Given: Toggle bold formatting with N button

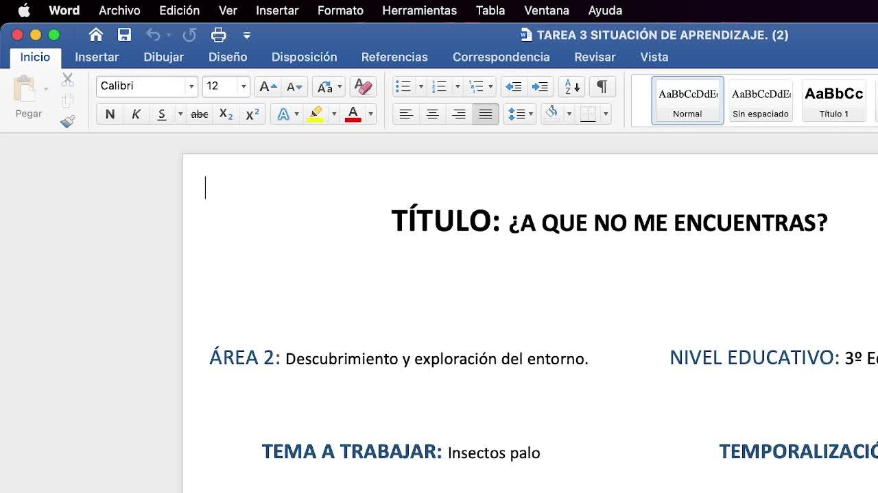Looking at the screenshot, I should coord(110,114).
